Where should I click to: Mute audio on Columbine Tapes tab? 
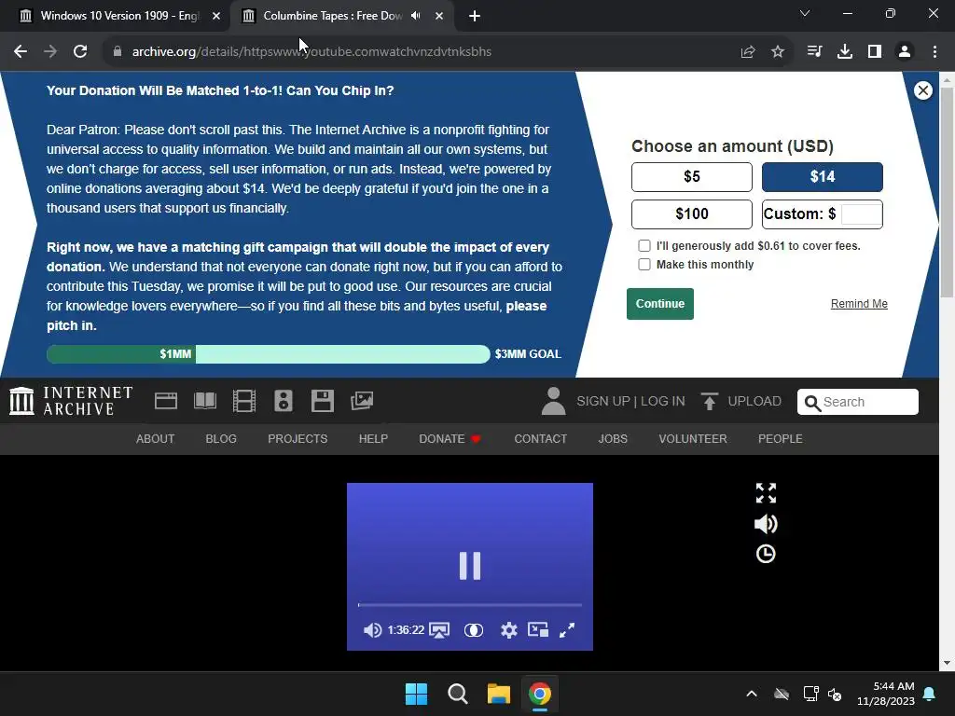[x=416, y=16]
